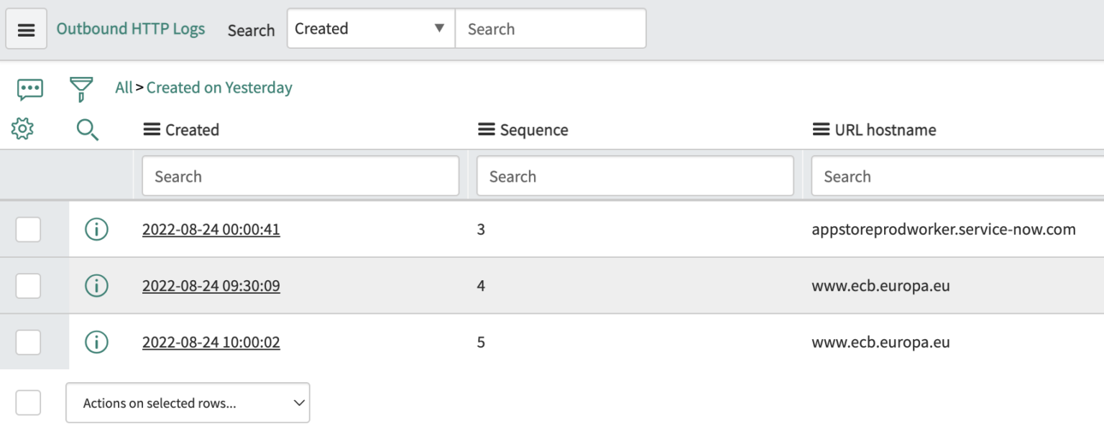Toggle column search magnifier icon
Viewport: 1104px width, 436px height.
coord(88,130)
